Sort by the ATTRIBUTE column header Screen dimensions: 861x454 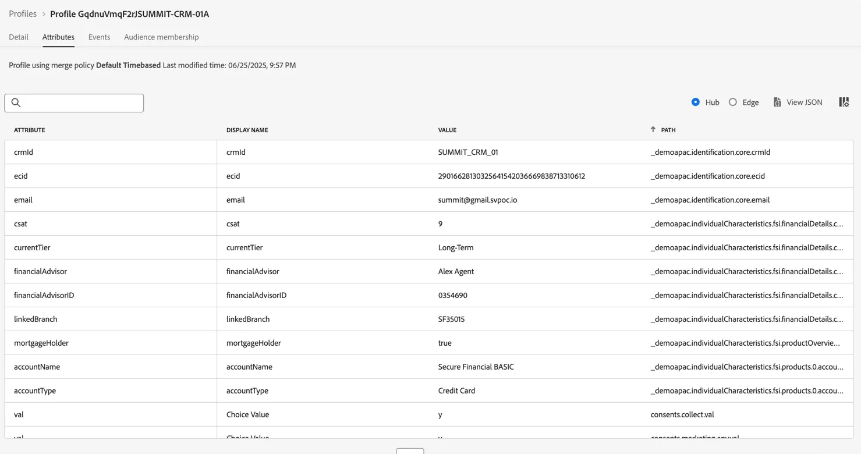coord(29,130)
